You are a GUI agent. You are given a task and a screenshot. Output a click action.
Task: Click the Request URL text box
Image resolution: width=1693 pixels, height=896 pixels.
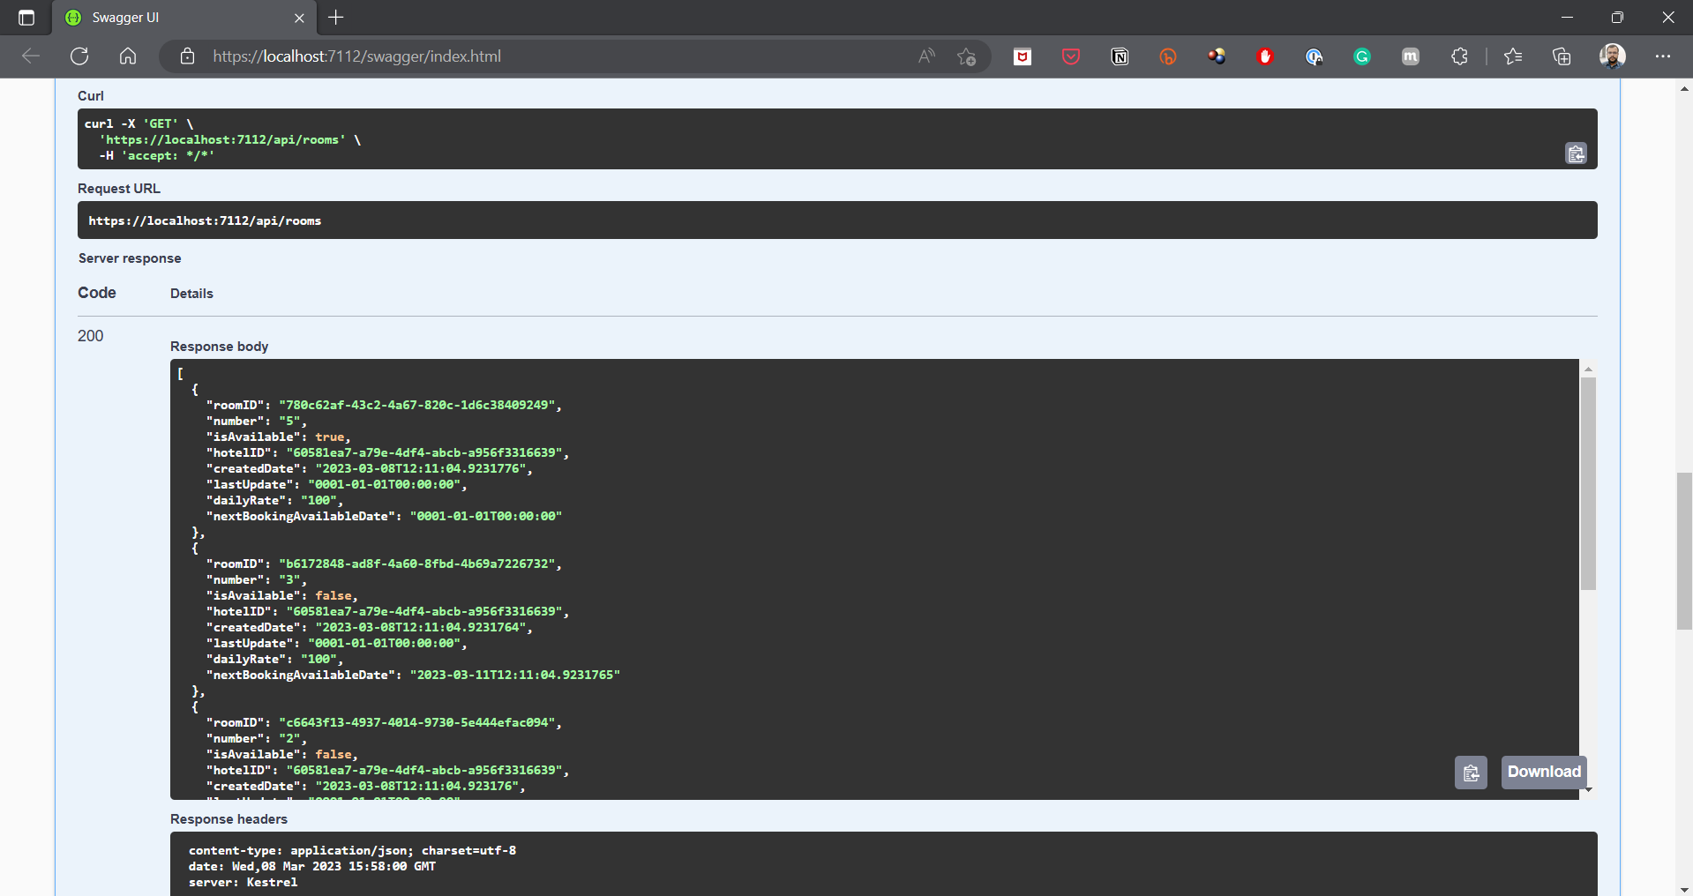point(837,220)
